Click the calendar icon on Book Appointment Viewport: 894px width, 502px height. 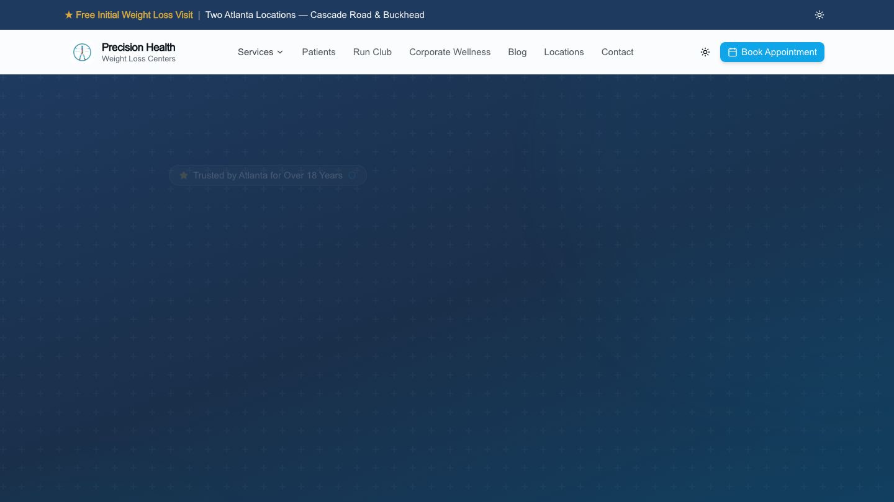pyautogui.click(x=733, y=52)
